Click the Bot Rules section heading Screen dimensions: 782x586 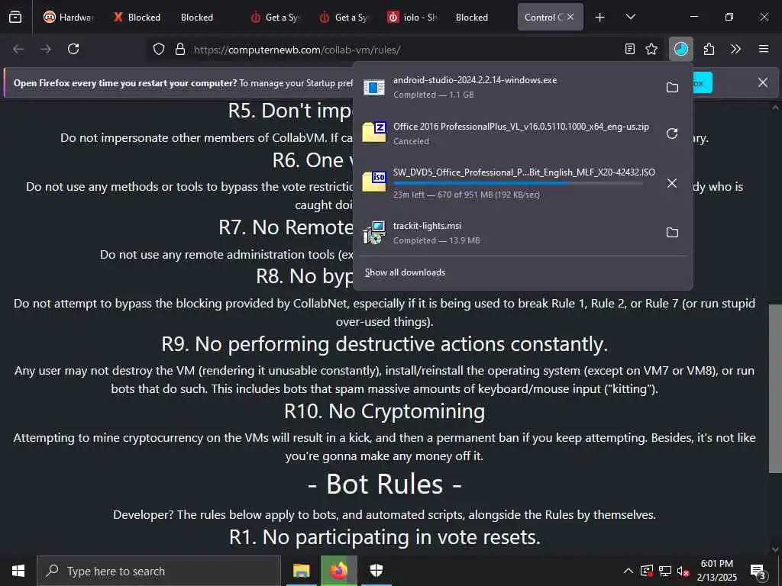pos(385,484)
